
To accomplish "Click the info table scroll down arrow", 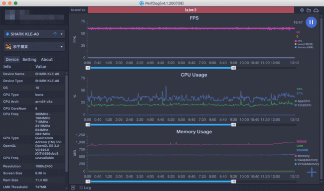I will coord(66,188).
